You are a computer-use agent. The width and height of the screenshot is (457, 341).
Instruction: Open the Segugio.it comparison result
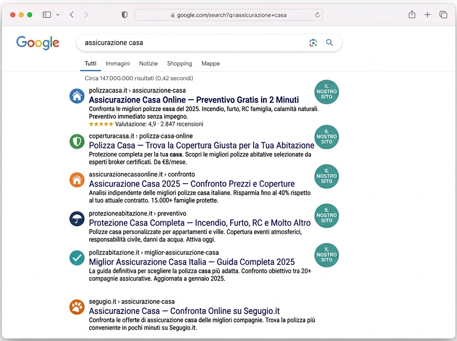point(184,311)
